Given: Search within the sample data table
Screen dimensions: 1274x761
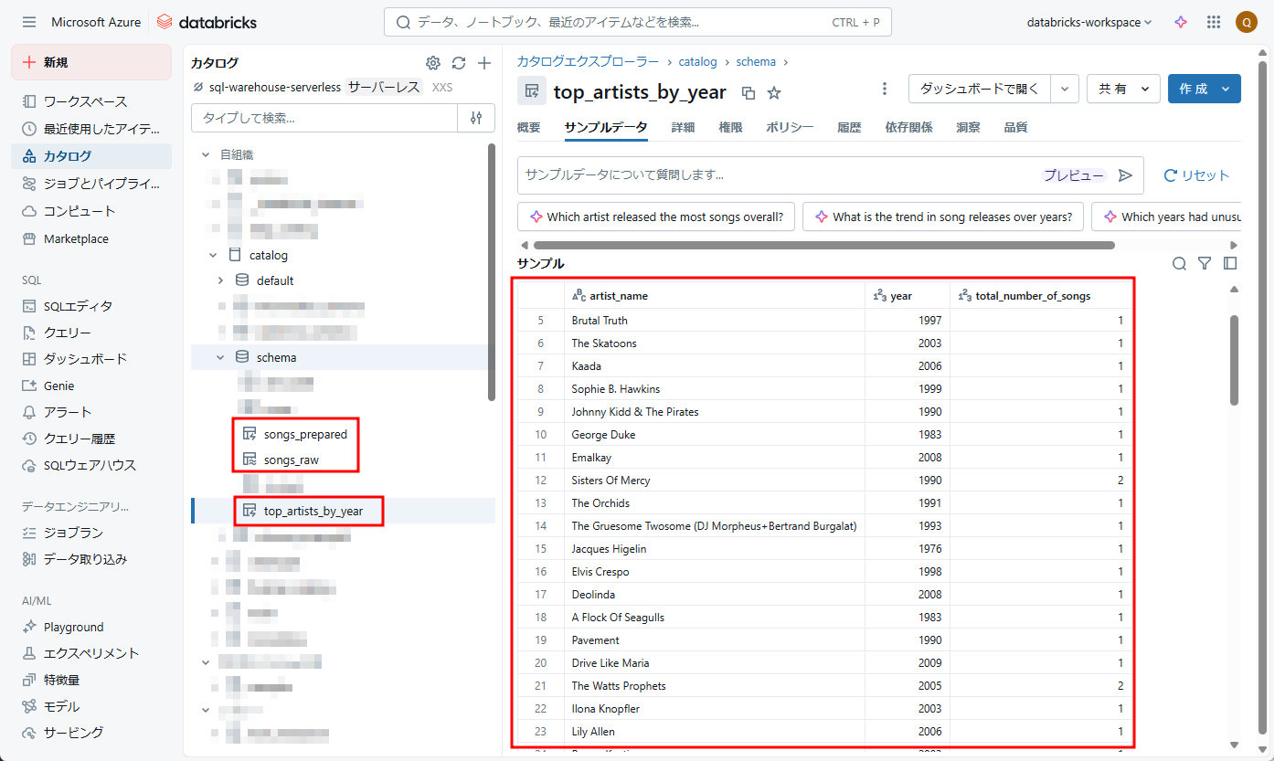Looking at the screenshot, I should 1179,264.
